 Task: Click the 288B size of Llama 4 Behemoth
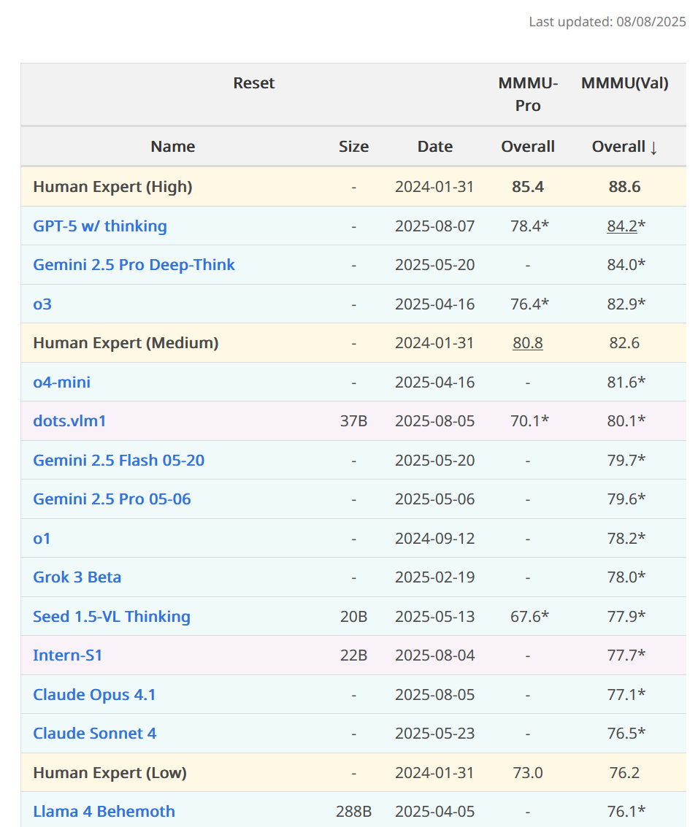click(x=353, y=811)
